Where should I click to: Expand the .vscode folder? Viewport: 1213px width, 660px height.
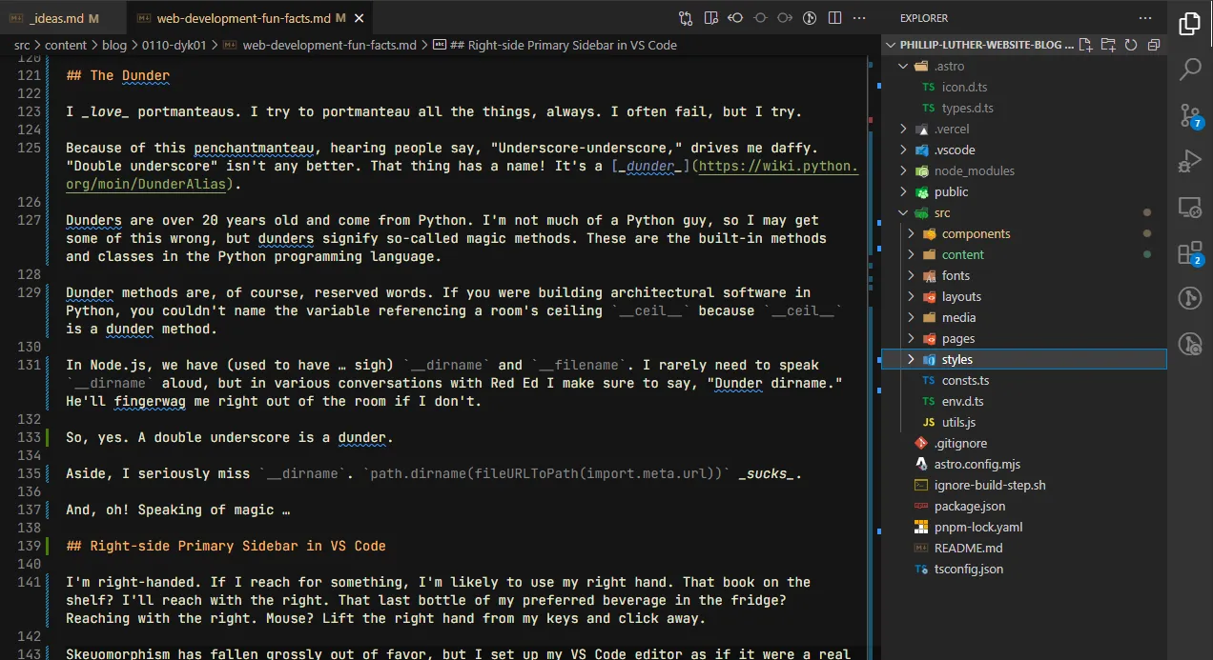[954, 150]
